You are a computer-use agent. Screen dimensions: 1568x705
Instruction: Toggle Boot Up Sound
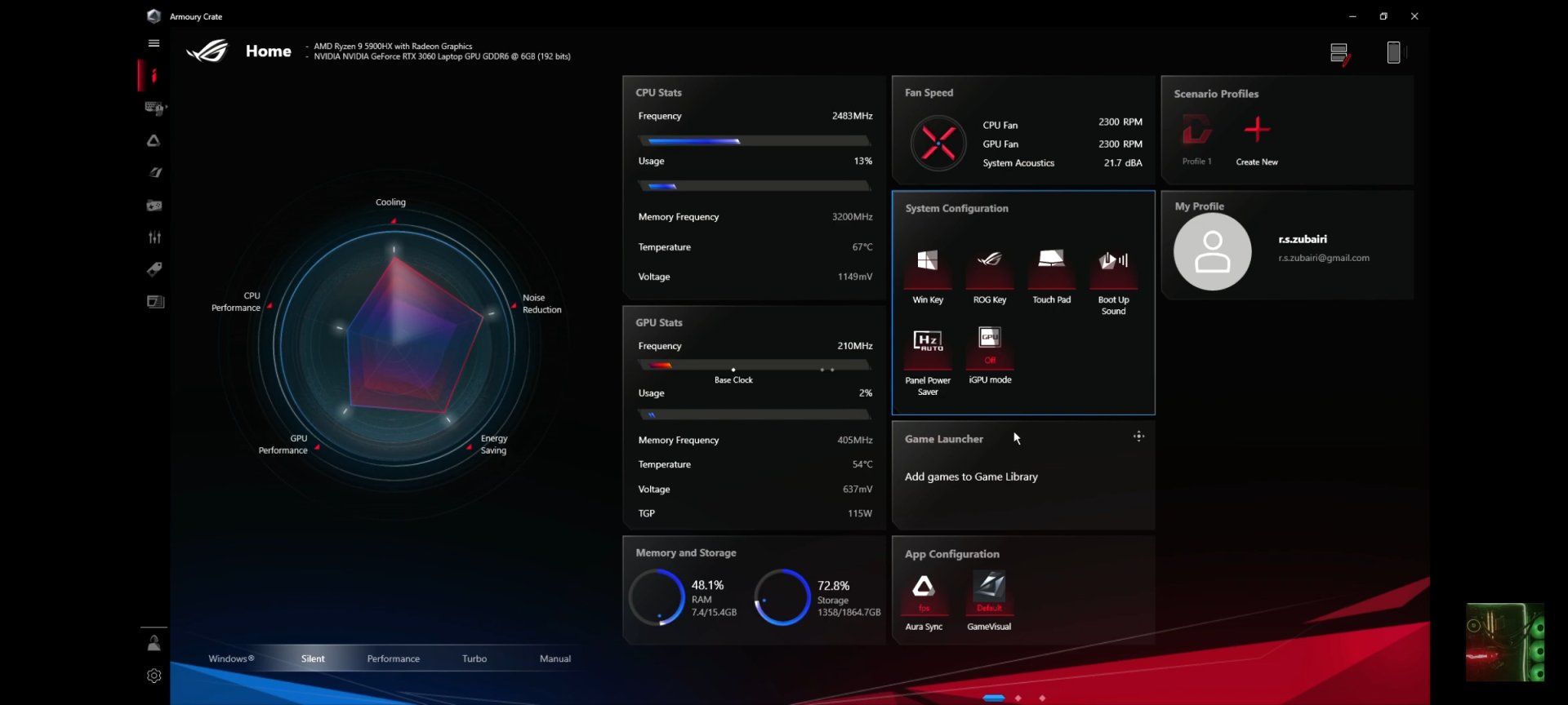click(1113, 266)
